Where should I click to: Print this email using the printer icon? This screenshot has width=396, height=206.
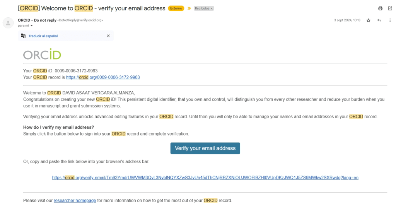click(380, 8)
